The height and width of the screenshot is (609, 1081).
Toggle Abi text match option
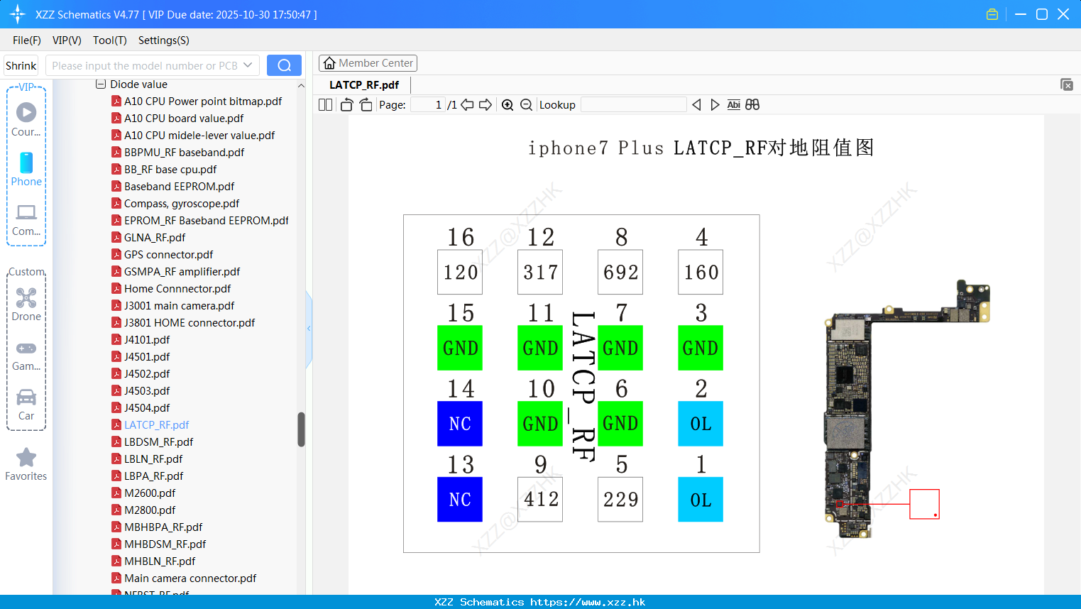(x=733, y=104)
